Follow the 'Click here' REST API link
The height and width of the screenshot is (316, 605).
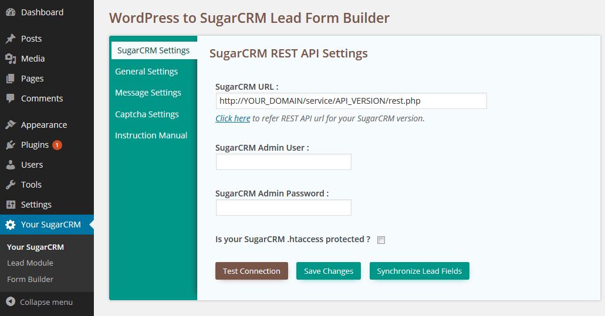[232, 118]
